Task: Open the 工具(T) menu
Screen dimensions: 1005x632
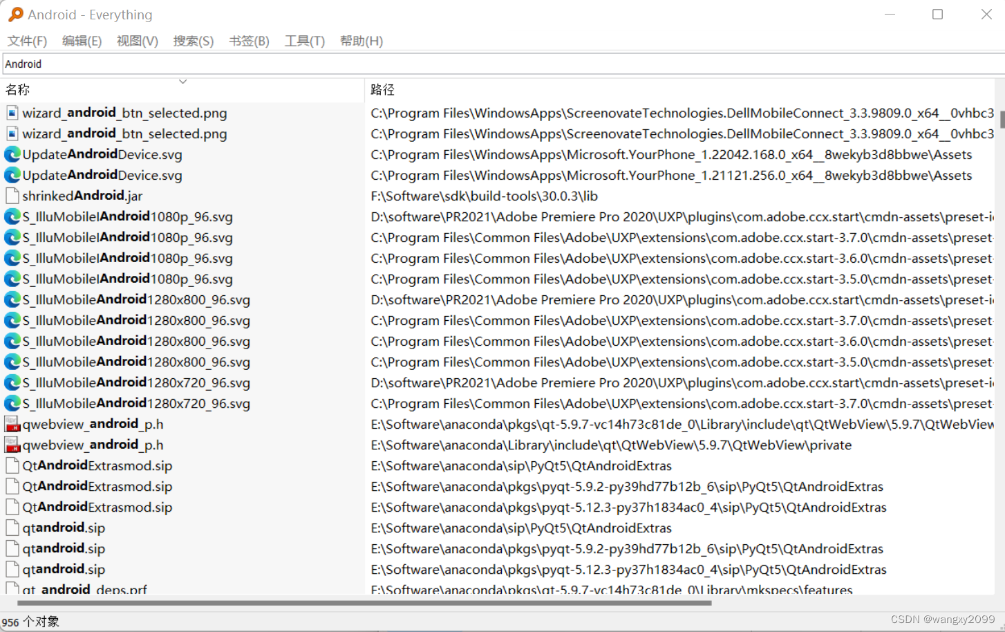Action: (304, 41)
